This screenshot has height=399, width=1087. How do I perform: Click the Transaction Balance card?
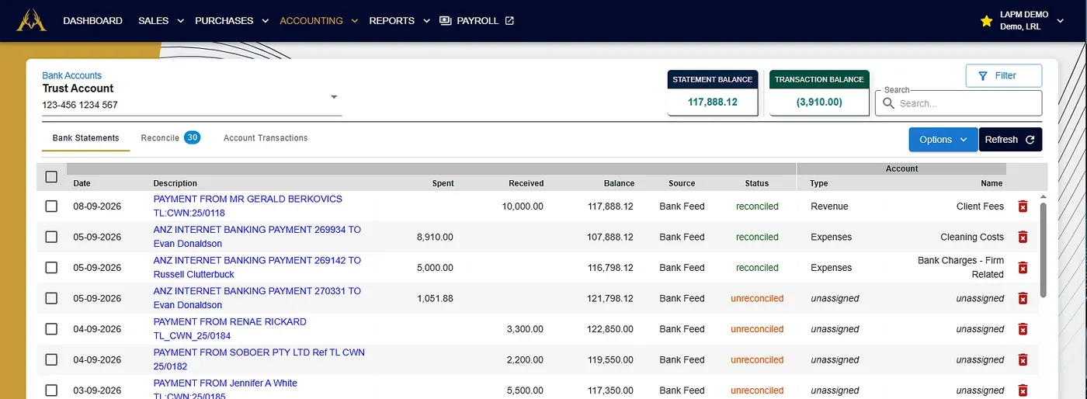(x=819, y=93)
